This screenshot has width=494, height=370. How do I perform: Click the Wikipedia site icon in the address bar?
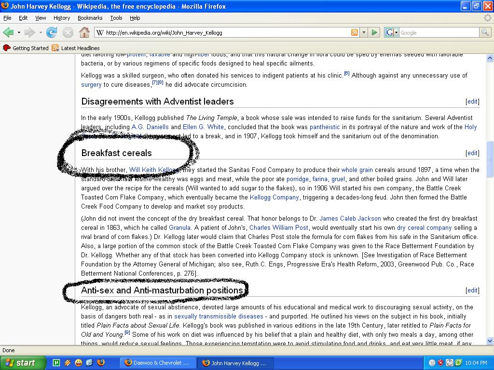pyautogui.click(x=100, y=32)
